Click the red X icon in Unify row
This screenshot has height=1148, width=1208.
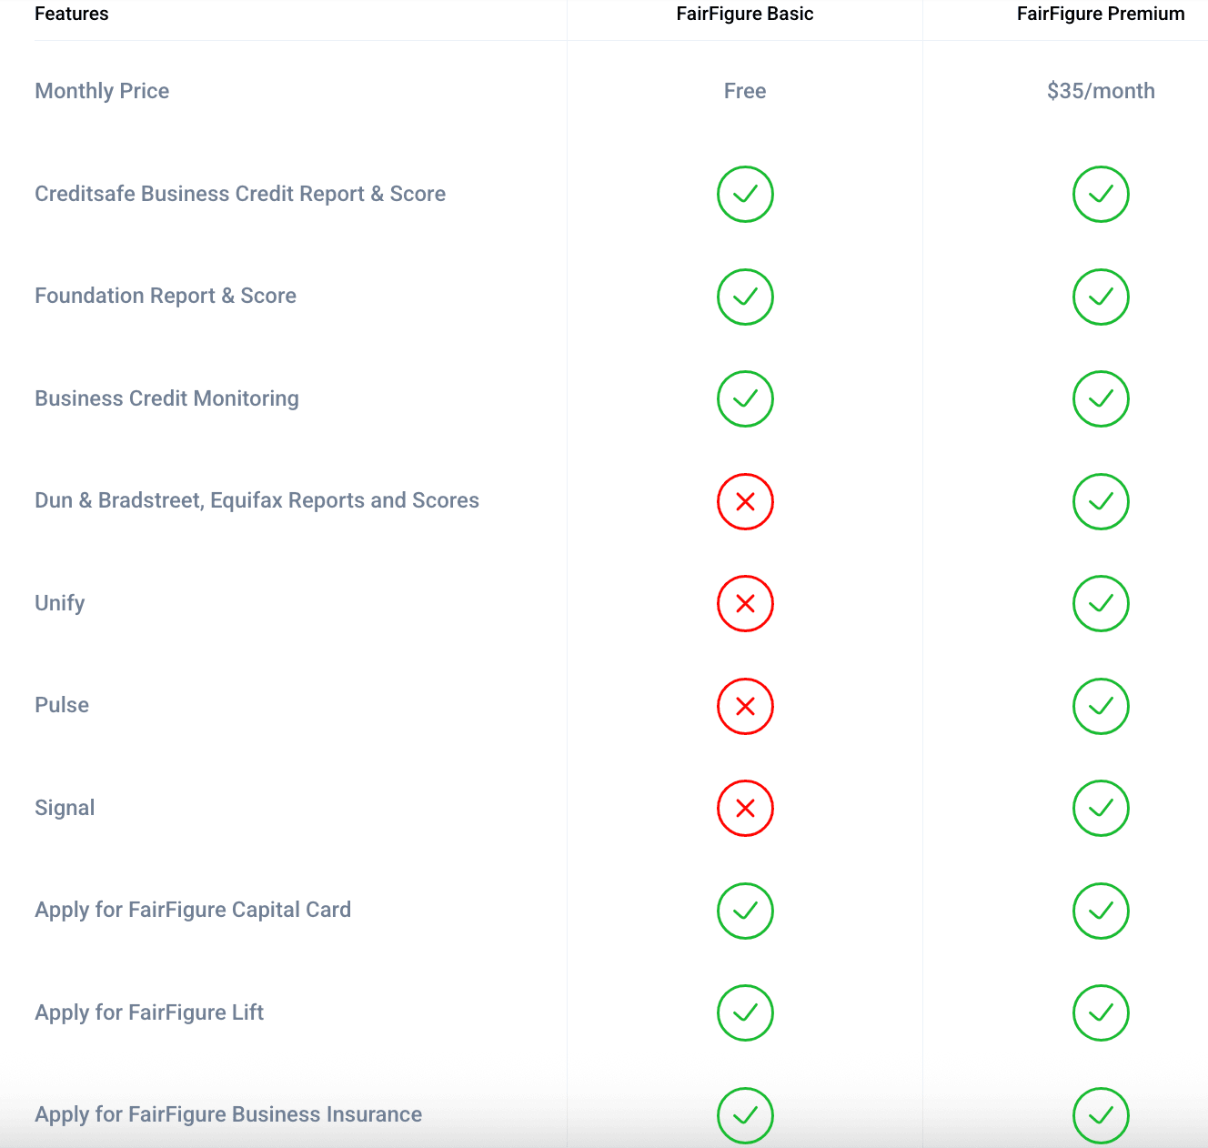[x=745, y=603]
